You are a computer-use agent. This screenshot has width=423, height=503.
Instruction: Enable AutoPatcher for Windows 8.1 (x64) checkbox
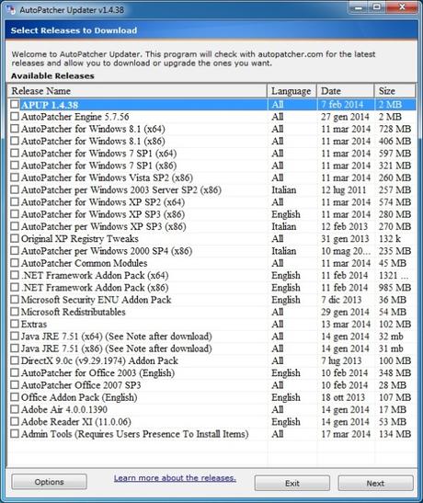pos(15,129)
